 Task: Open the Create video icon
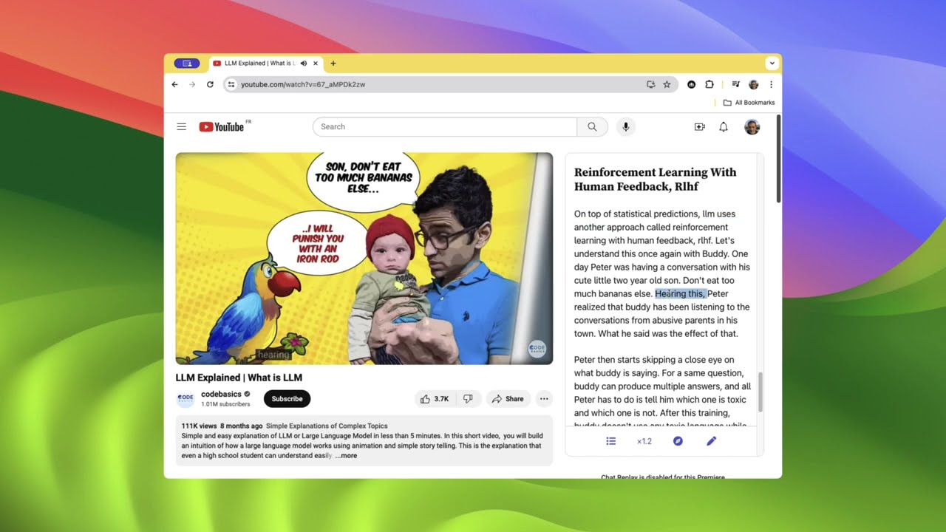[x=700, y=127]
